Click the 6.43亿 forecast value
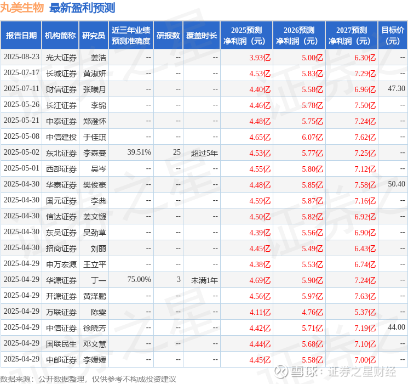Screen dimensions: 408x384 365,249
